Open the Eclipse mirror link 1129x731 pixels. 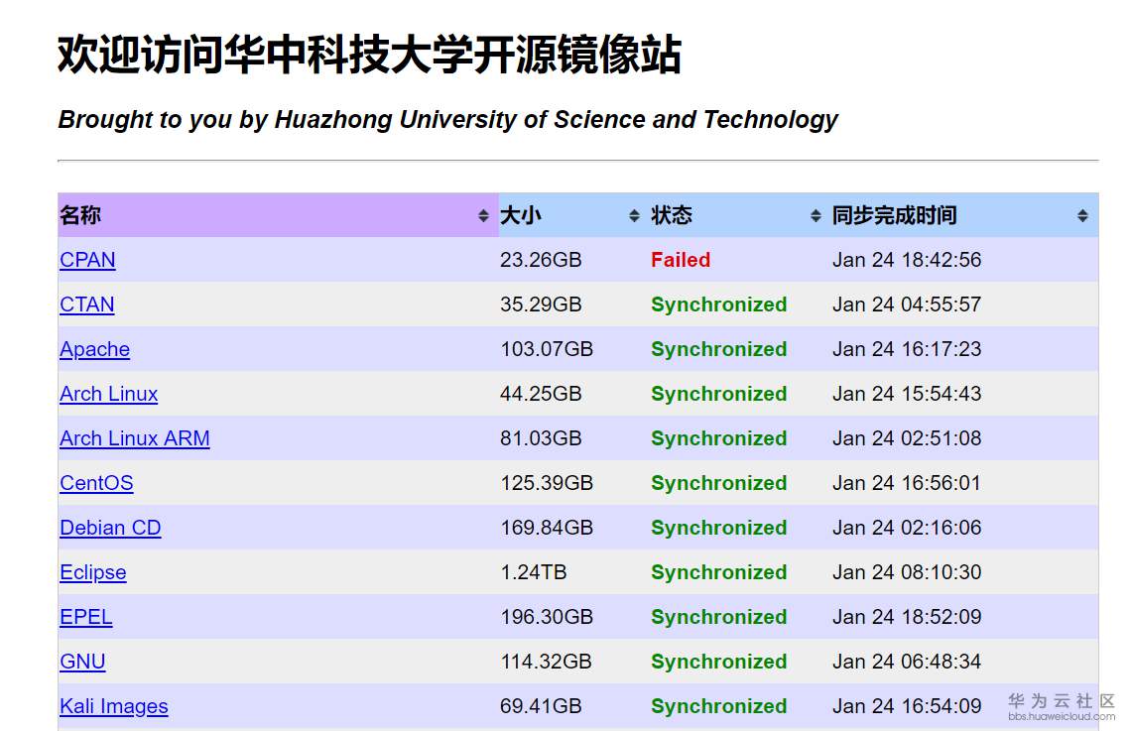click(93, 572)
